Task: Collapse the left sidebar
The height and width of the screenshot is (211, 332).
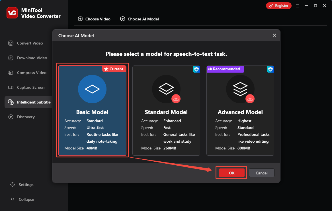Action: (x=22, y=199)
